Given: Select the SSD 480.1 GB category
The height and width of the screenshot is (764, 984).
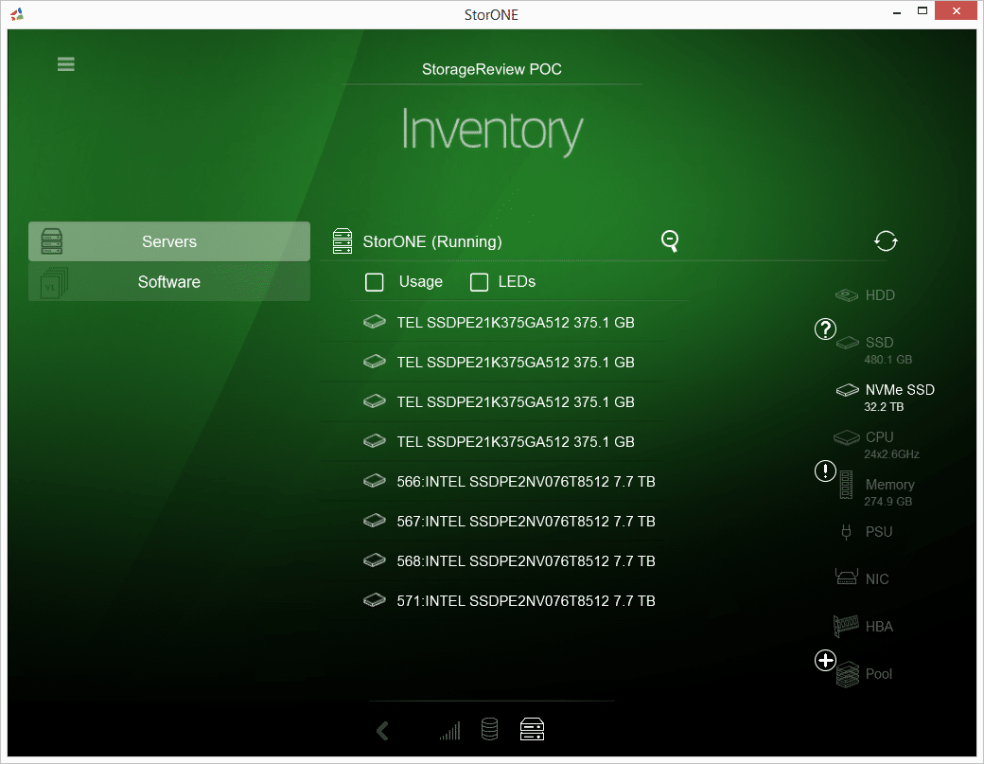Looking at the screenshot, I should [x=873, y=349].
